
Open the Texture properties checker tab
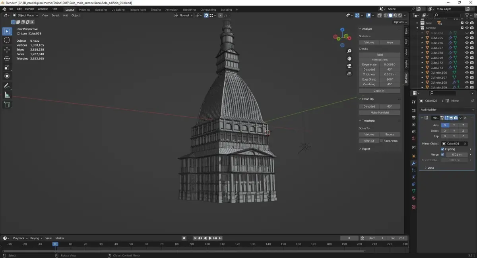[413, 207]
